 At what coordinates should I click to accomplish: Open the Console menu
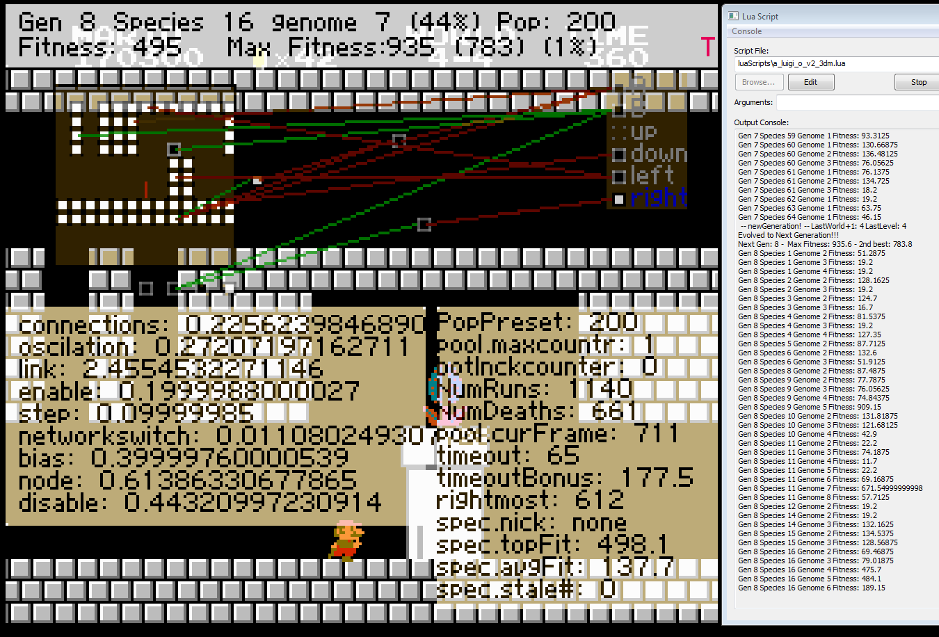click(x=746, y=31)
